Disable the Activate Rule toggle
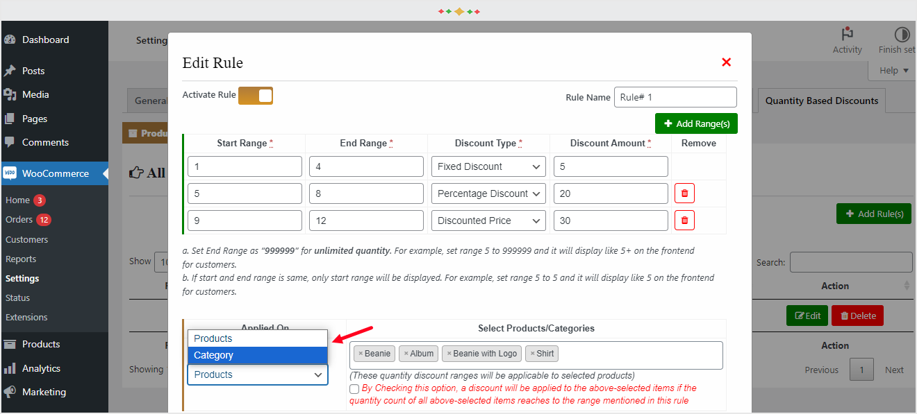Screen dimensions: 917x414 [256, 95]
